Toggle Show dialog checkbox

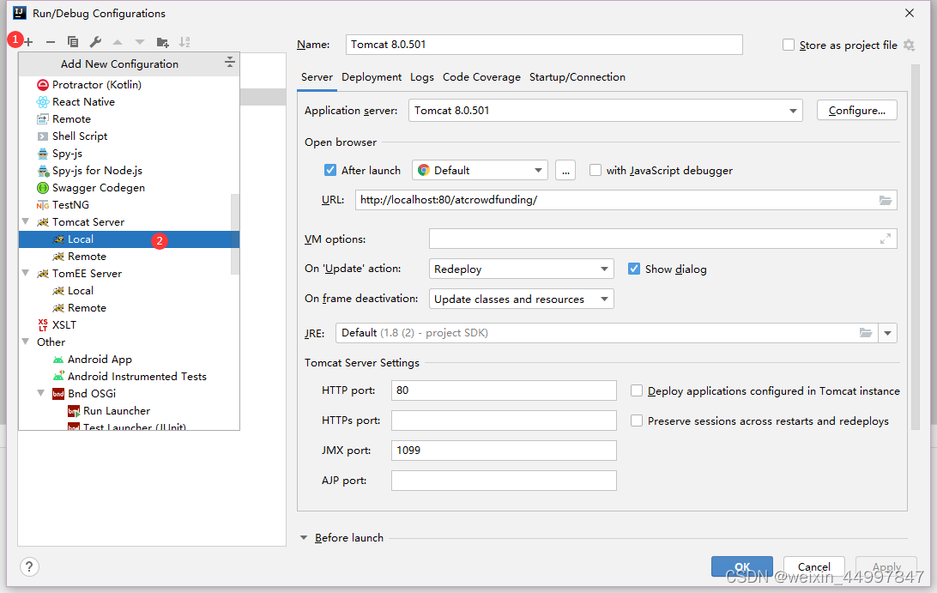(x=634, y=269)
